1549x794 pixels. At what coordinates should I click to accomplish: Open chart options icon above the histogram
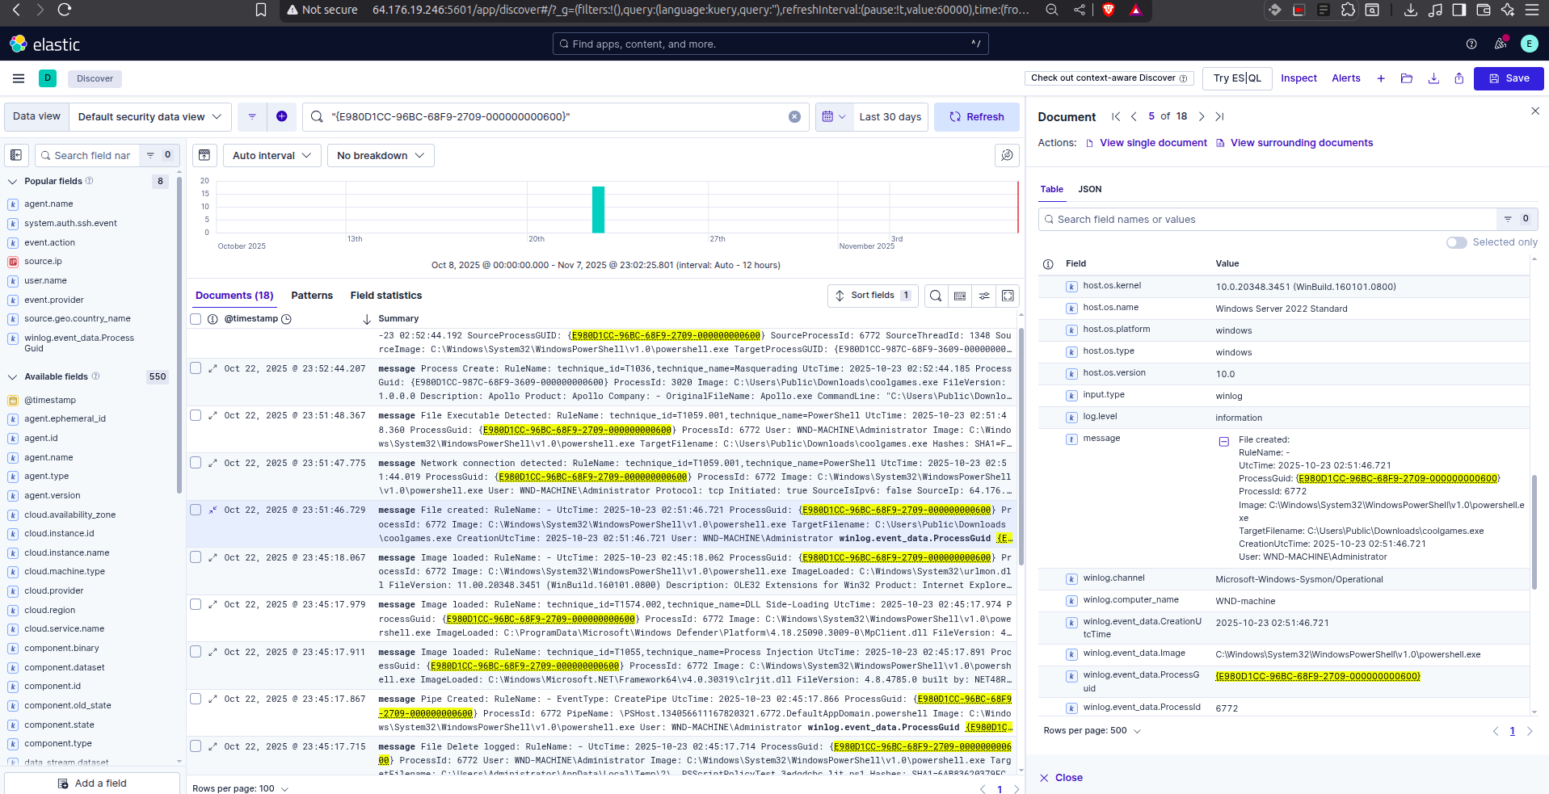[x=204, y=155]
